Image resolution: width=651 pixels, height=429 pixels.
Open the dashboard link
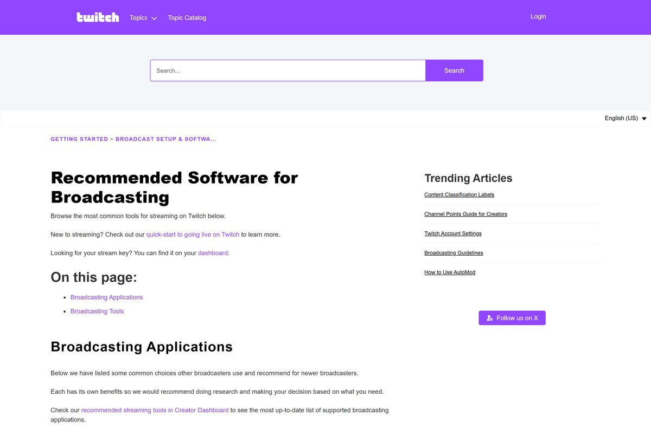coord(213,253)
